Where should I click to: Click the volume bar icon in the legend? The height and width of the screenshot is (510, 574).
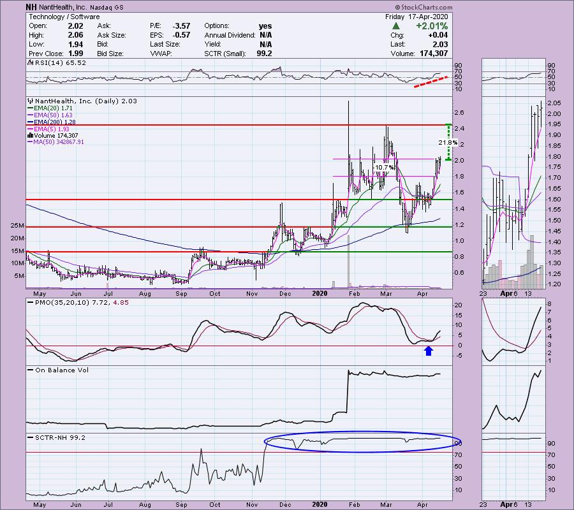(29, 135)
